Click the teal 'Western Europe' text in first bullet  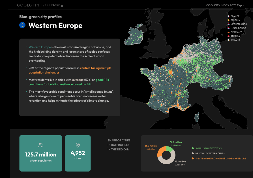click(40, 47)
